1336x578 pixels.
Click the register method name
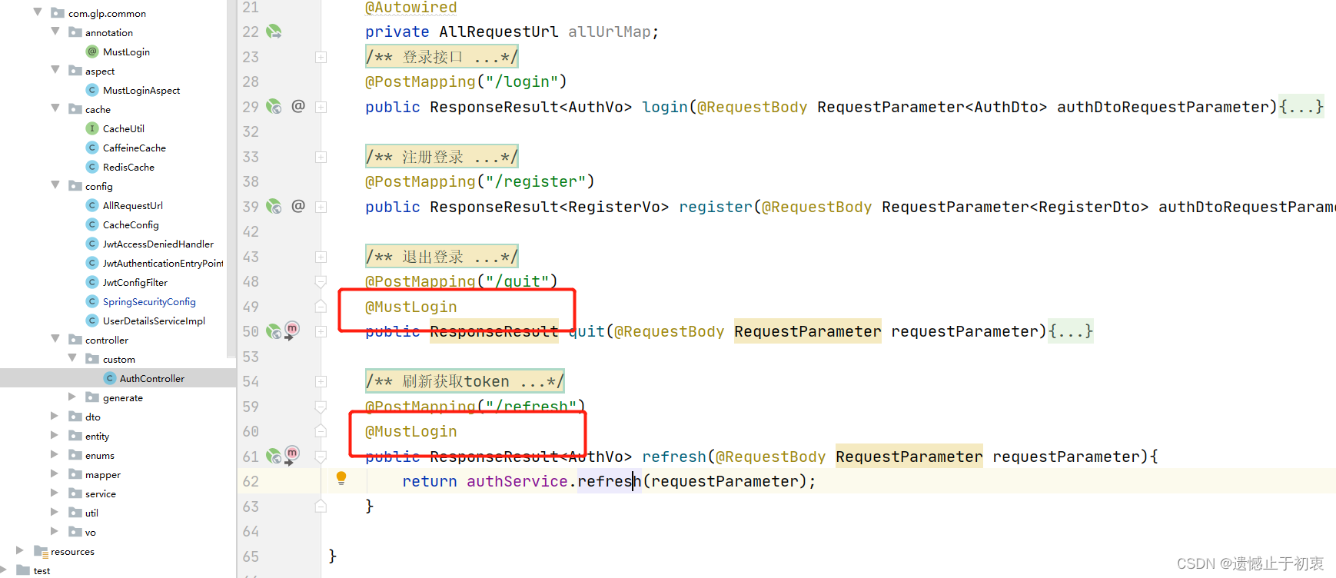pos(716,207)
